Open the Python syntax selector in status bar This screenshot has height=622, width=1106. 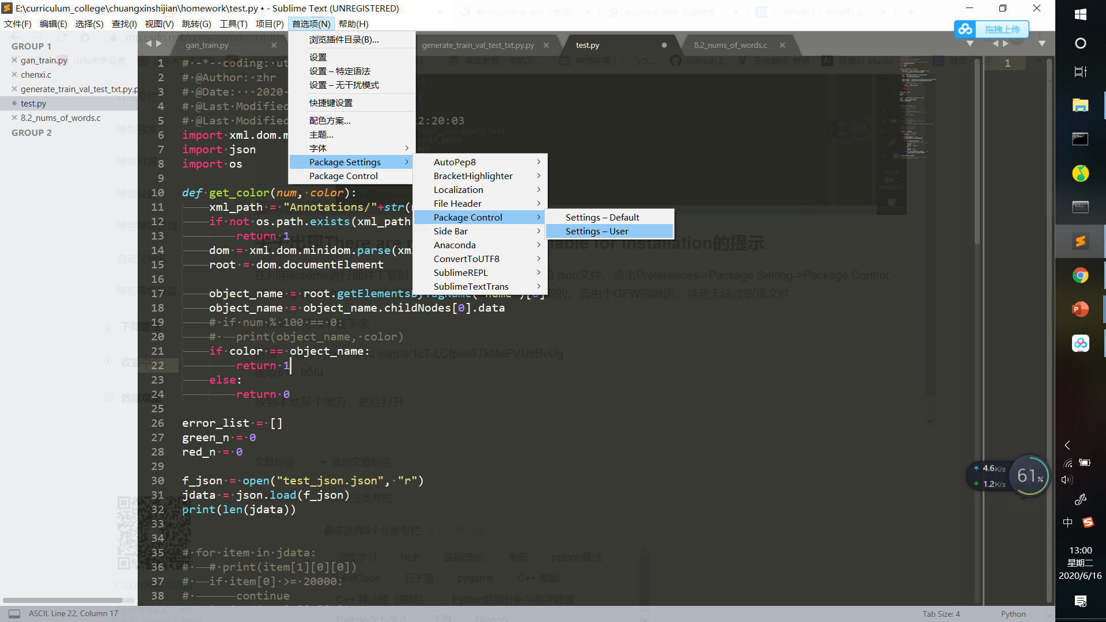[1013, 614]
